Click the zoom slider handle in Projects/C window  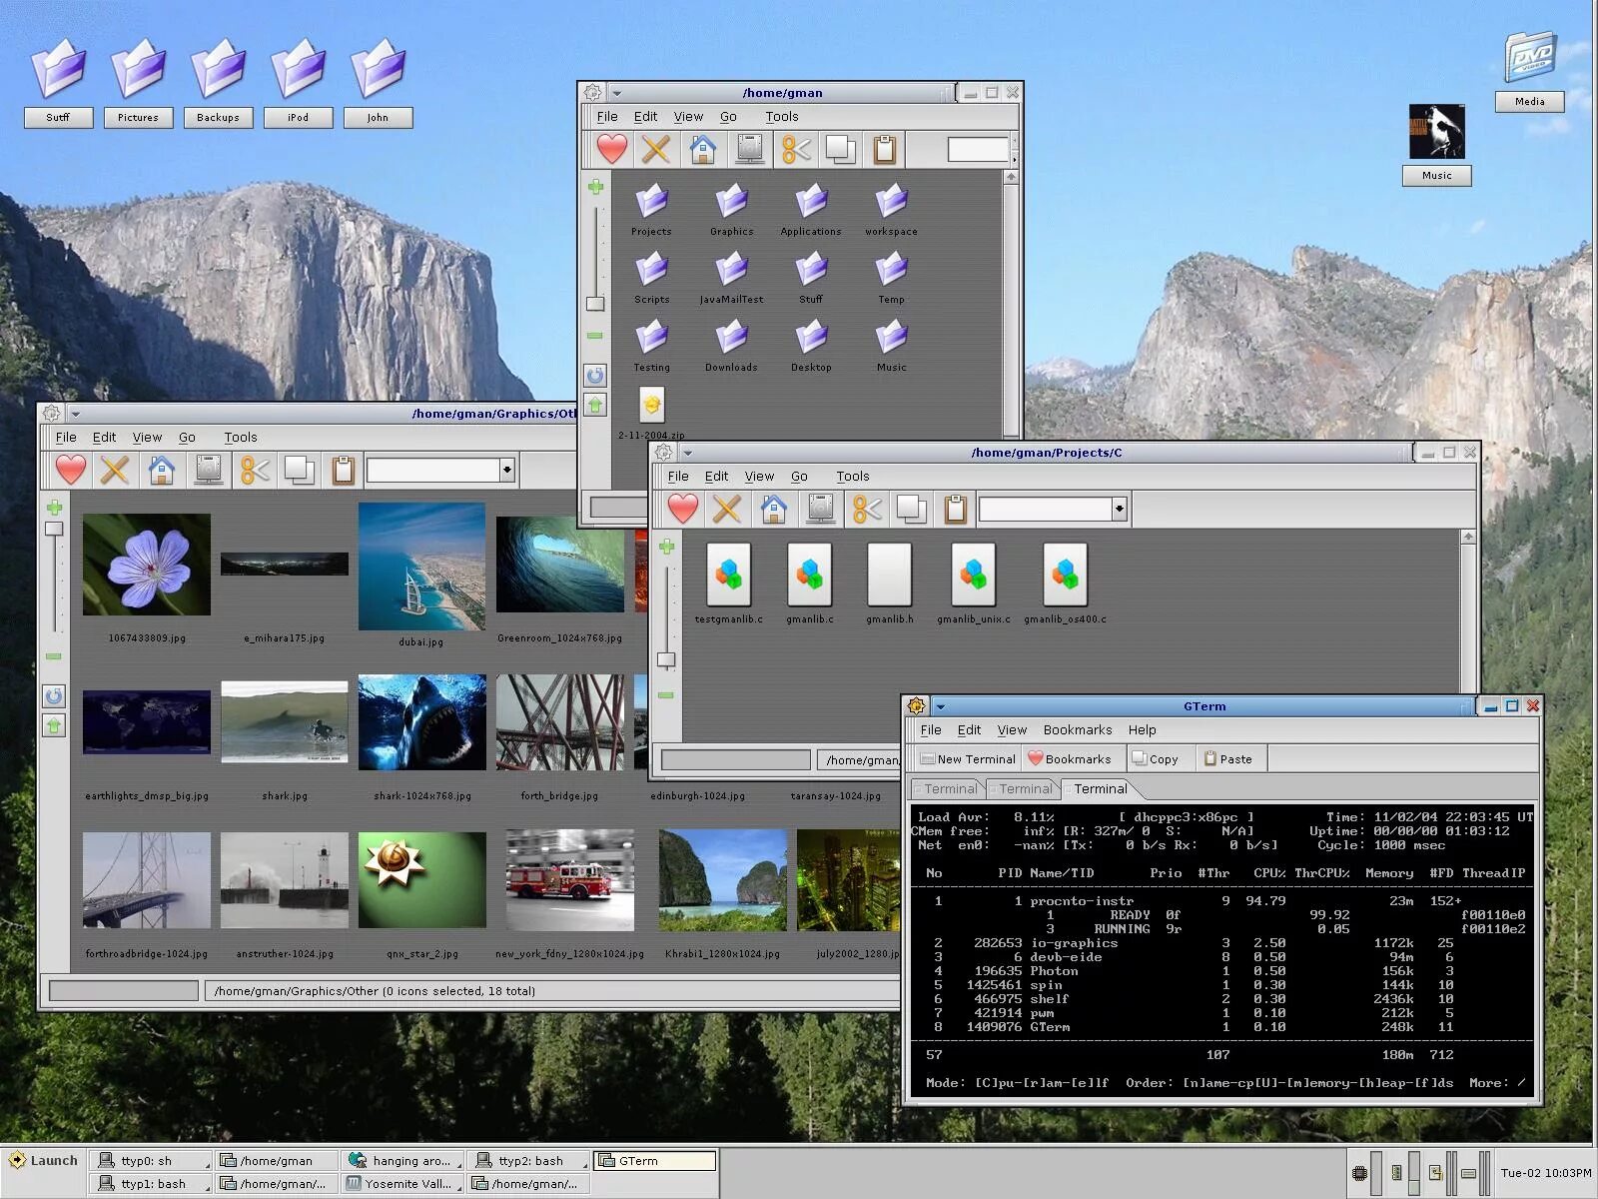click(x=665, y=660)
